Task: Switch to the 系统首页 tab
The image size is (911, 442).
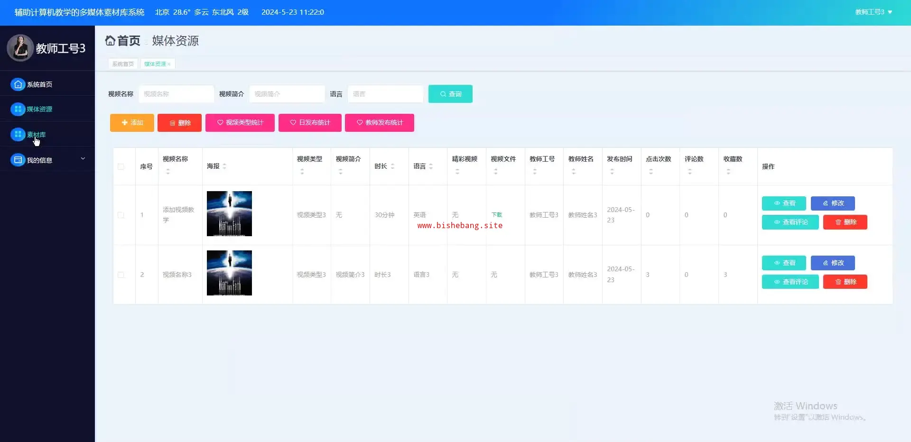Action: (123, 64)
